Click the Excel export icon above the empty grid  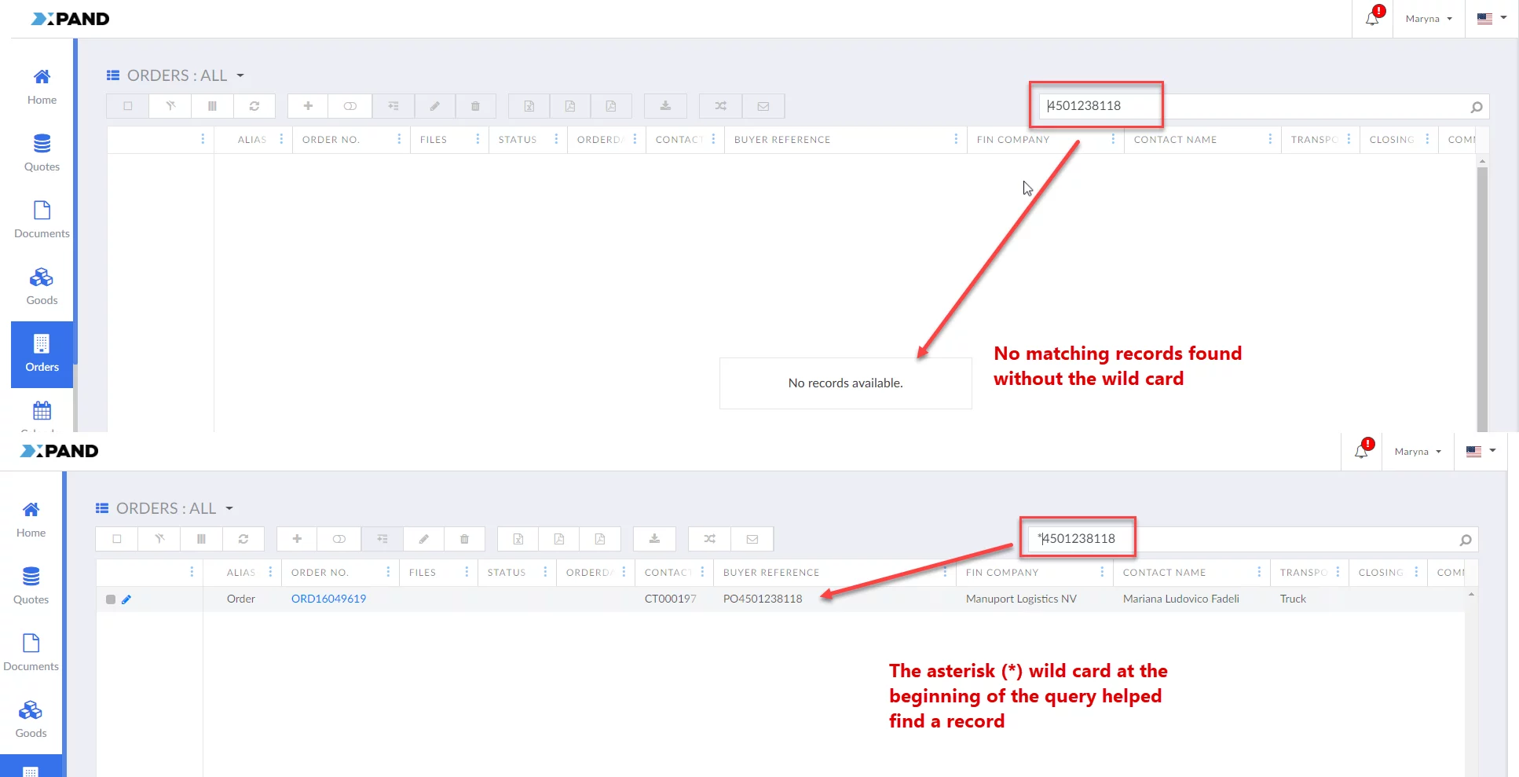(529, 106)
